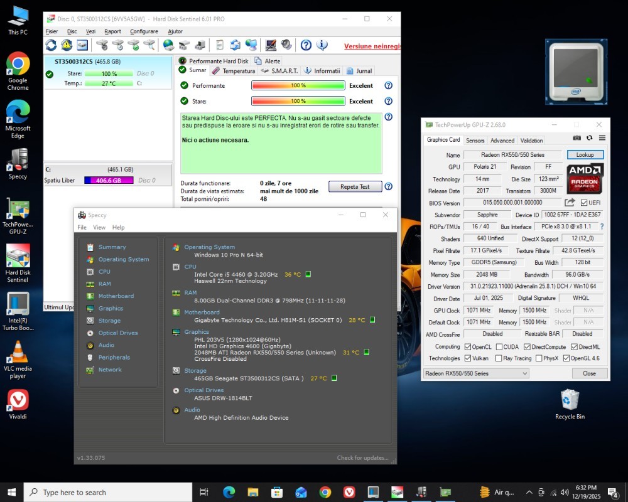
Task: Click bus interface question mark icon
Action: pyautogui.click(x=602, y=227)
